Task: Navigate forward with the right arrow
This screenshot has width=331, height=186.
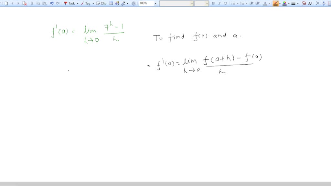Action: coord(18,3)
